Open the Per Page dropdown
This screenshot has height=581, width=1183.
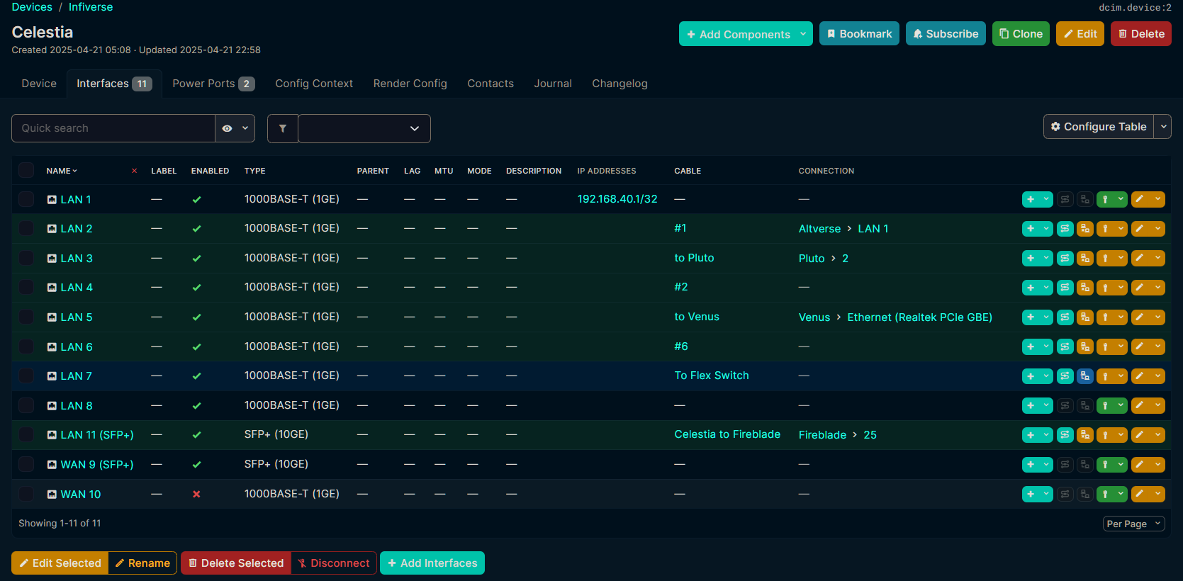(x=1133, y=524)
